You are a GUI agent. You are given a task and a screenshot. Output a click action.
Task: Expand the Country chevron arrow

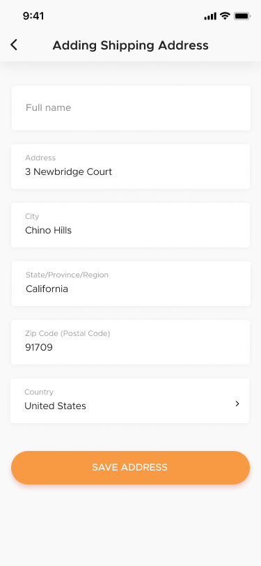point(237,404)
